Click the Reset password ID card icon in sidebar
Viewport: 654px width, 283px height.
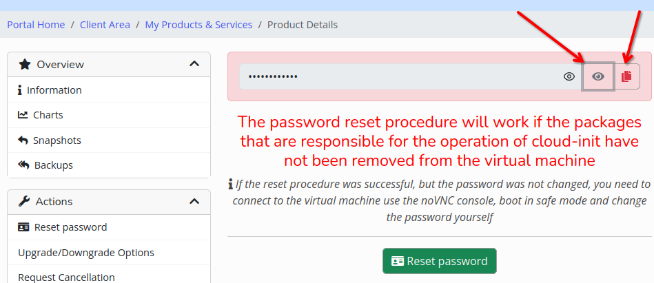[x=24, y=227]
